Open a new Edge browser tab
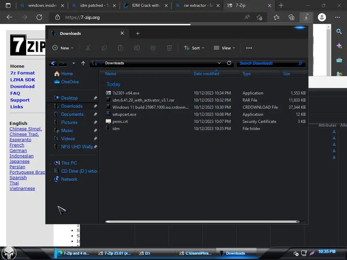 (281, 5)
